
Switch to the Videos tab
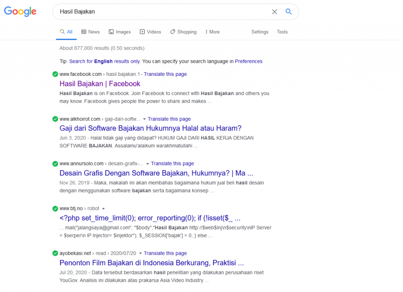pyautogui.click(x=150, y=32)
